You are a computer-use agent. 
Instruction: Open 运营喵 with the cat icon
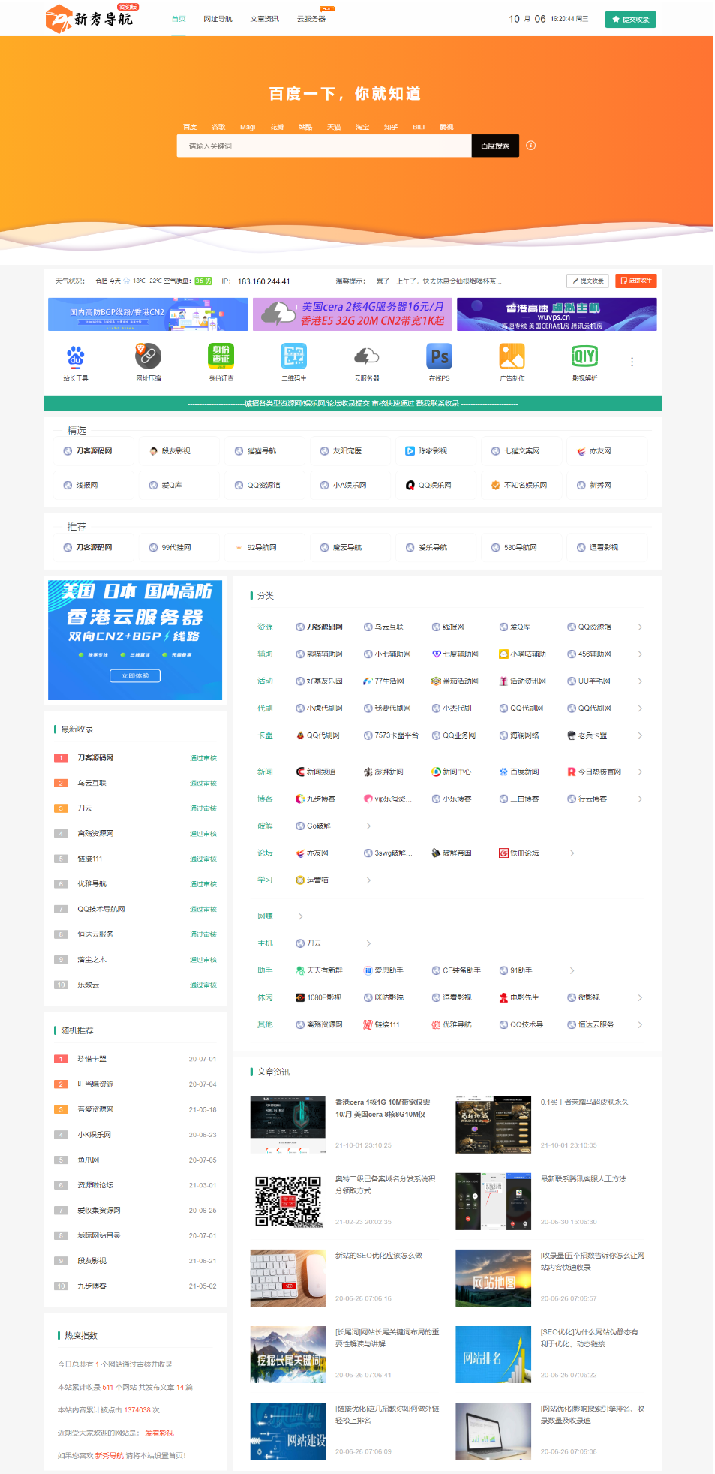point(312,880)
